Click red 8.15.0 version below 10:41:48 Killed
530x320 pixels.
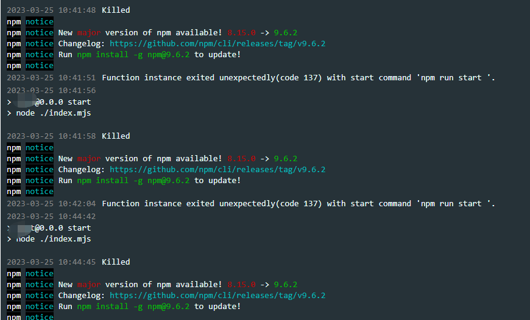pos(241,33)
